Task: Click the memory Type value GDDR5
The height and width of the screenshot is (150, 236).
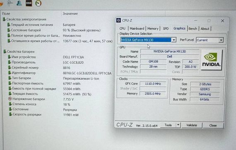Action: tap(205, 89)
